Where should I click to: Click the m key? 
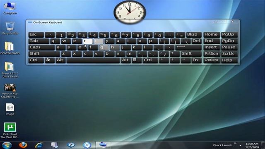(131, 54)
